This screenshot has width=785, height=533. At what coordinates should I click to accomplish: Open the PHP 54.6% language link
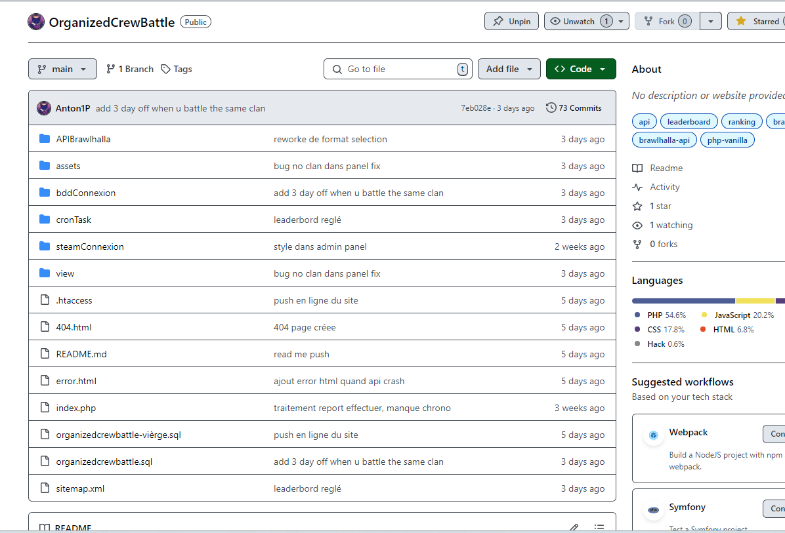tap(660, 315)
